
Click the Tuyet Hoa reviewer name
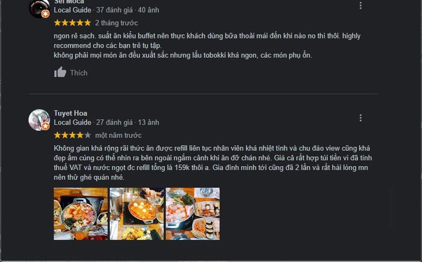71,113
